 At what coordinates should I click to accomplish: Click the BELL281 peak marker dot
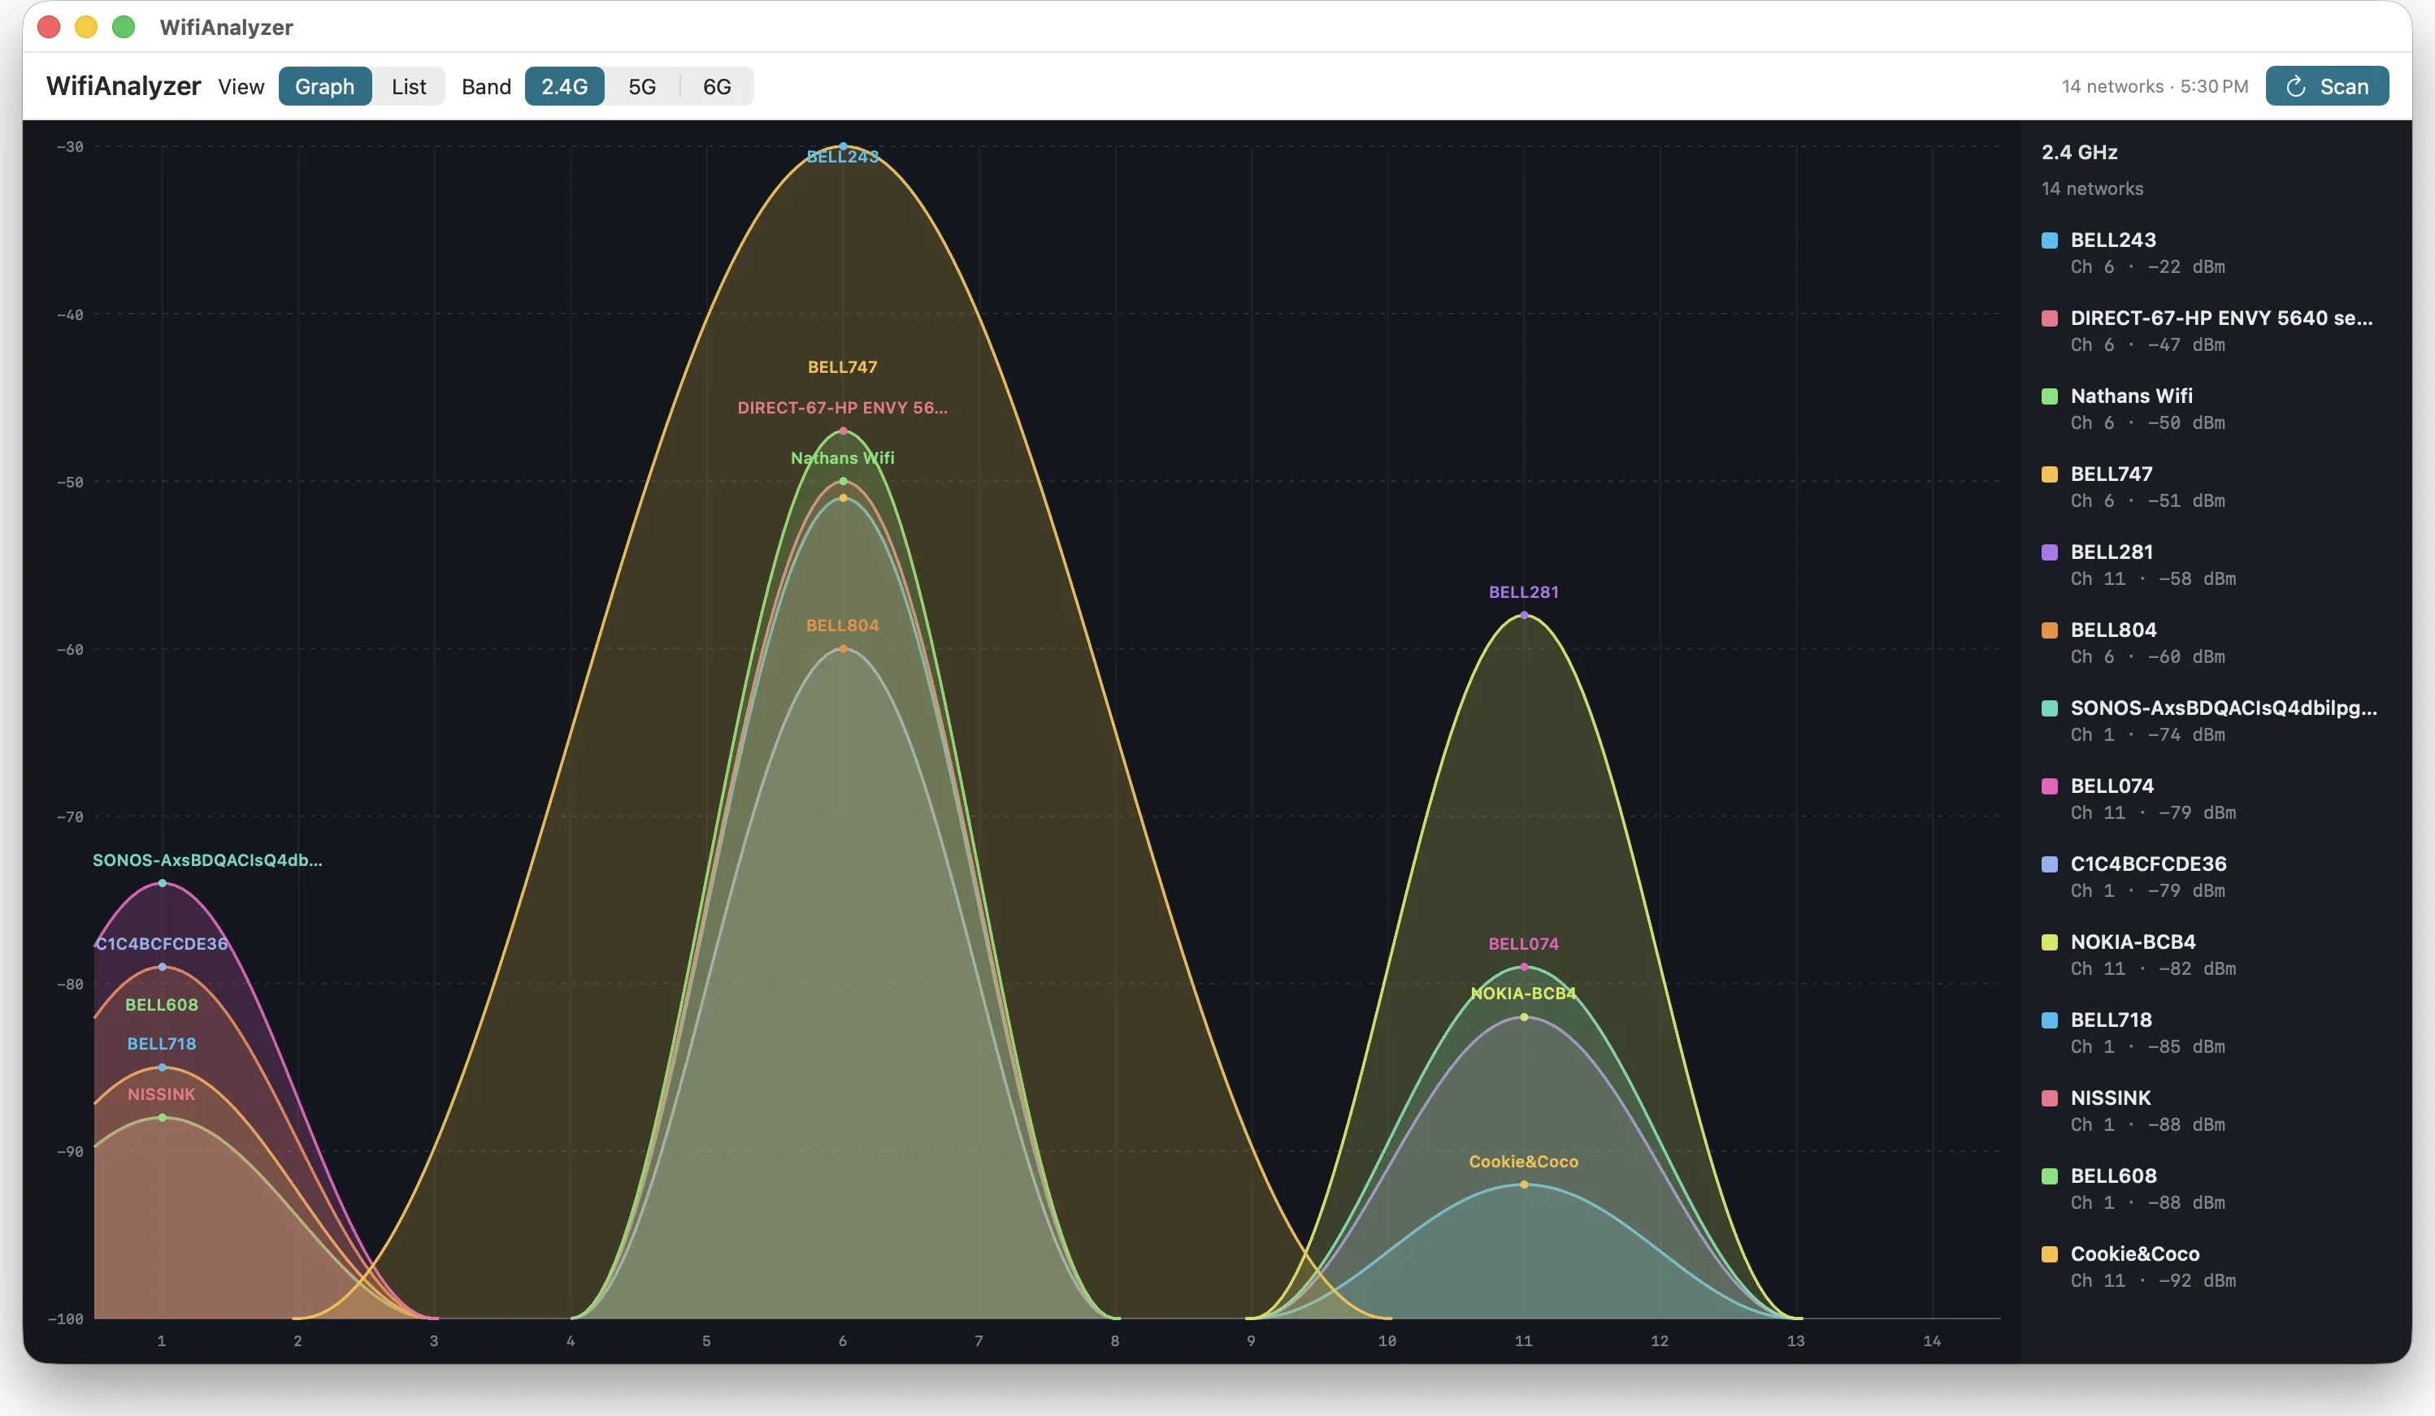click(1524, 615)
